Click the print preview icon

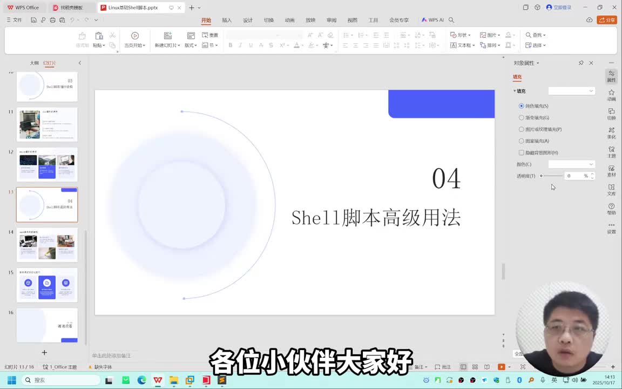[62, 20]
